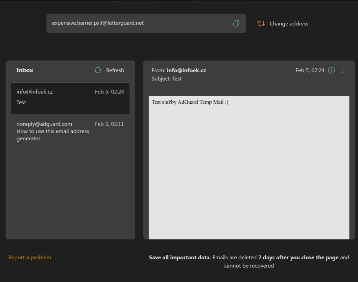Click the orange swap arrows icon
358x282 pixels.
[x=261, y=23]
